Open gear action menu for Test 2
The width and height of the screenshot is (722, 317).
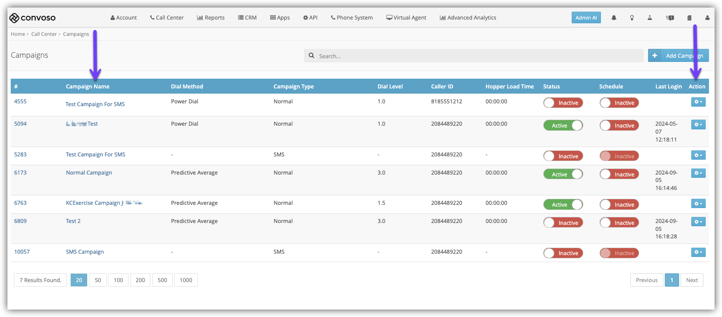click(x=698, y=222)
